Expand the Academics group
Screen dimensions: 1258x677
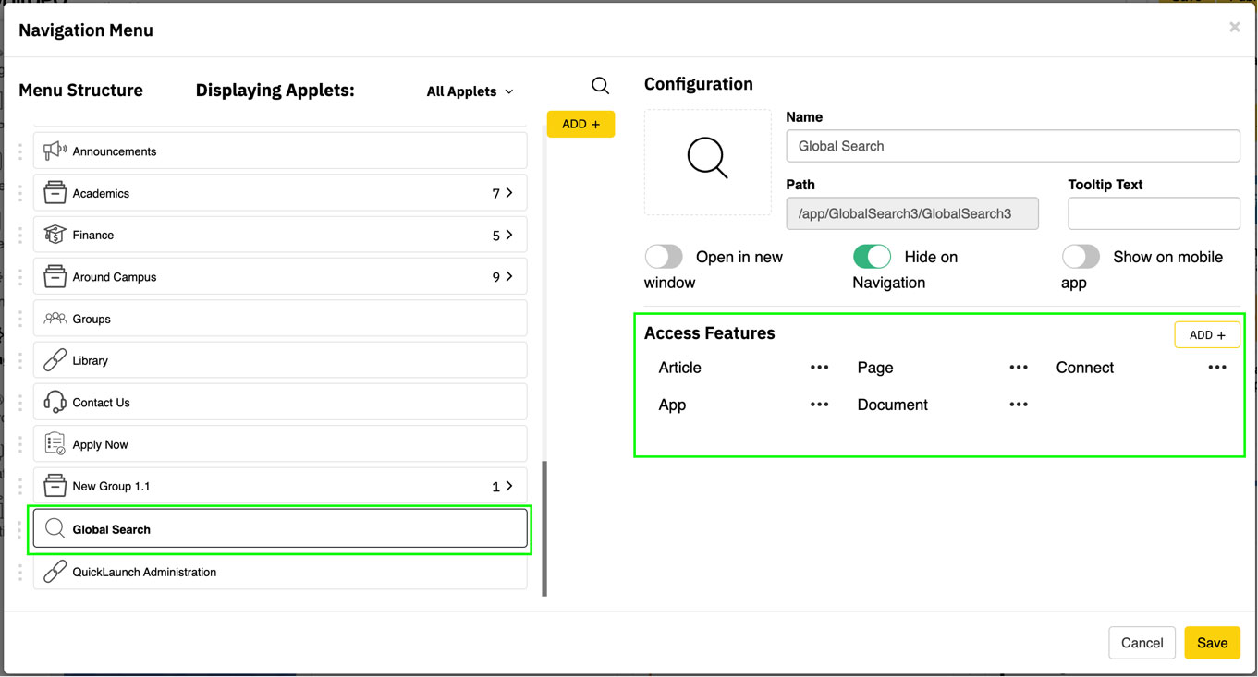coord(509,192)
